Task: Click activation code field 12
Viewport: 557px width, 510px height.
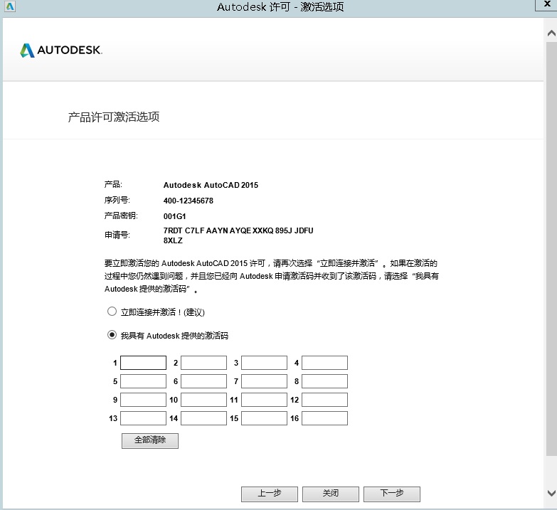Action: click(x=324, y=400)
